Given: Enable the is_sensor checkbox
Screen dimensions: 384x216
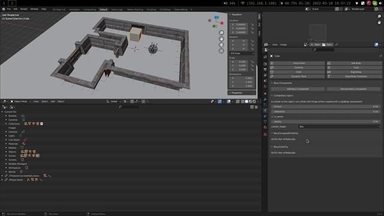Looking at the screenshot, I should 272,116.
